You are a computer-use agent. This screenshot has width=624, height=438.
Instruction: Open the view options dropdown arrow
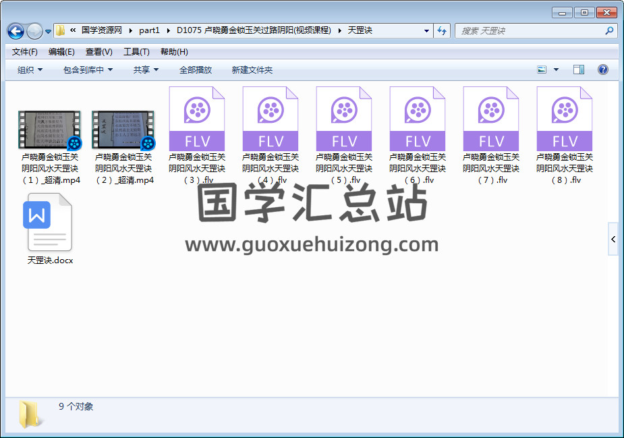(x=556, y=70)
